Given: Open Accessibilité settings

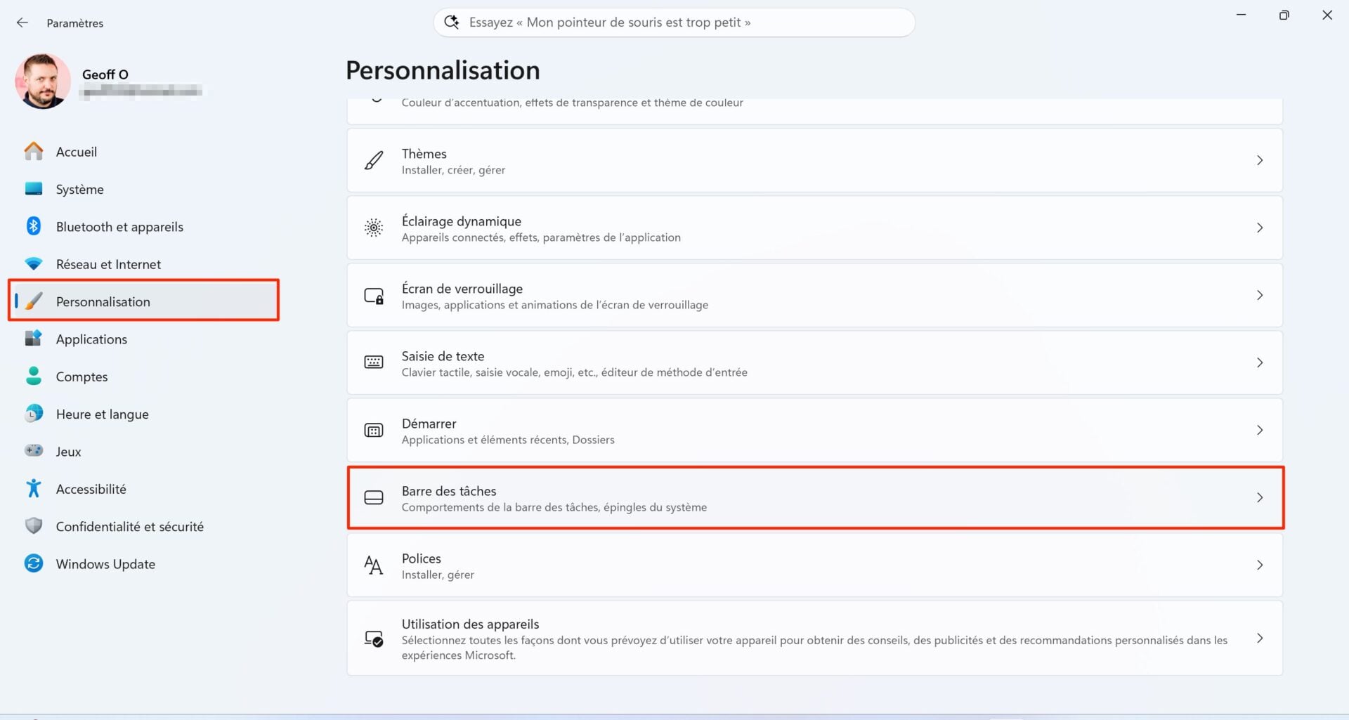Looking at the screenshot, I should click(144, 489).
